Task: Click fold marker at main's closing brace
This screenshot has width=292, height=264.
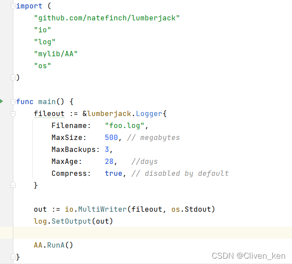Action: click(x=13, y=256)
